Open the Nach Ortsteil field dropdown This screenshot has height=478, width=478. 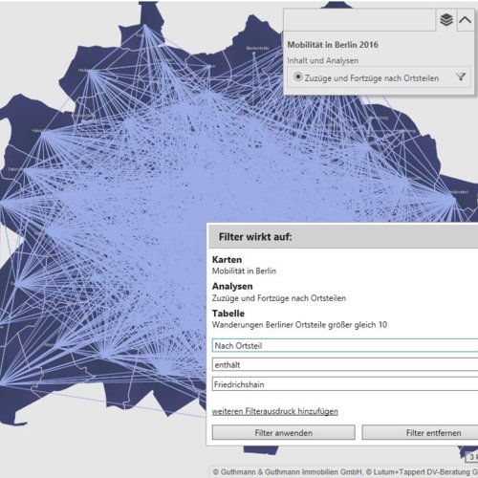pyautogui.click(x=345, y=345)
